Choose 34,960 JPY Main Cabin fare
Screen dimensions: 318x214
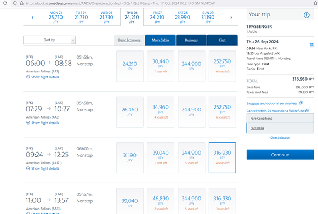pos(161,112)
